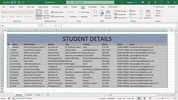The height and width of the screenshot is (100, 178).
Task: Open the Comments pane button
Action: pyautogui.click(x=159, y=7)
